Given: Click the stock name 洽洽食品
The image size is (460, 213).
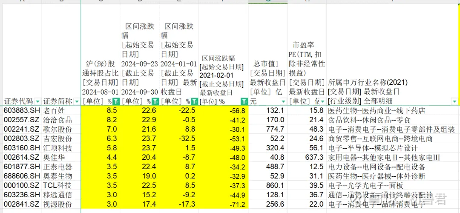Looking at the screenshot, I should 57,120.
